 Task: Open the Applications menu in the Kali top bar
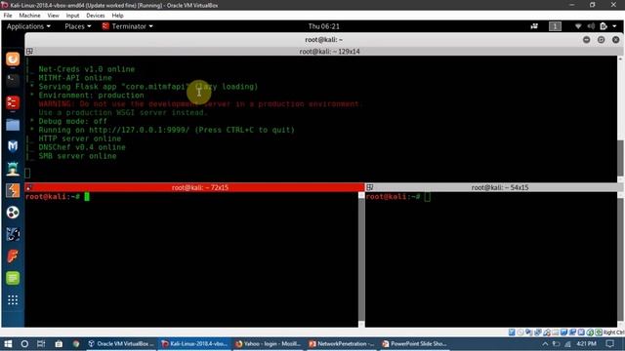[x=28, y=26]
